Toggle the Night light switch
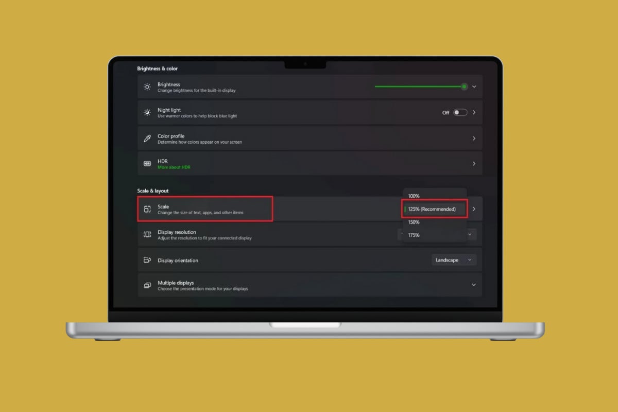This screenshot has height=412, width=618. (x=460, y=112)
